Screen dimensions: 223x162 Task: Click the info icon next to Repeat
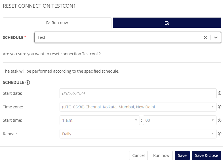220,134
